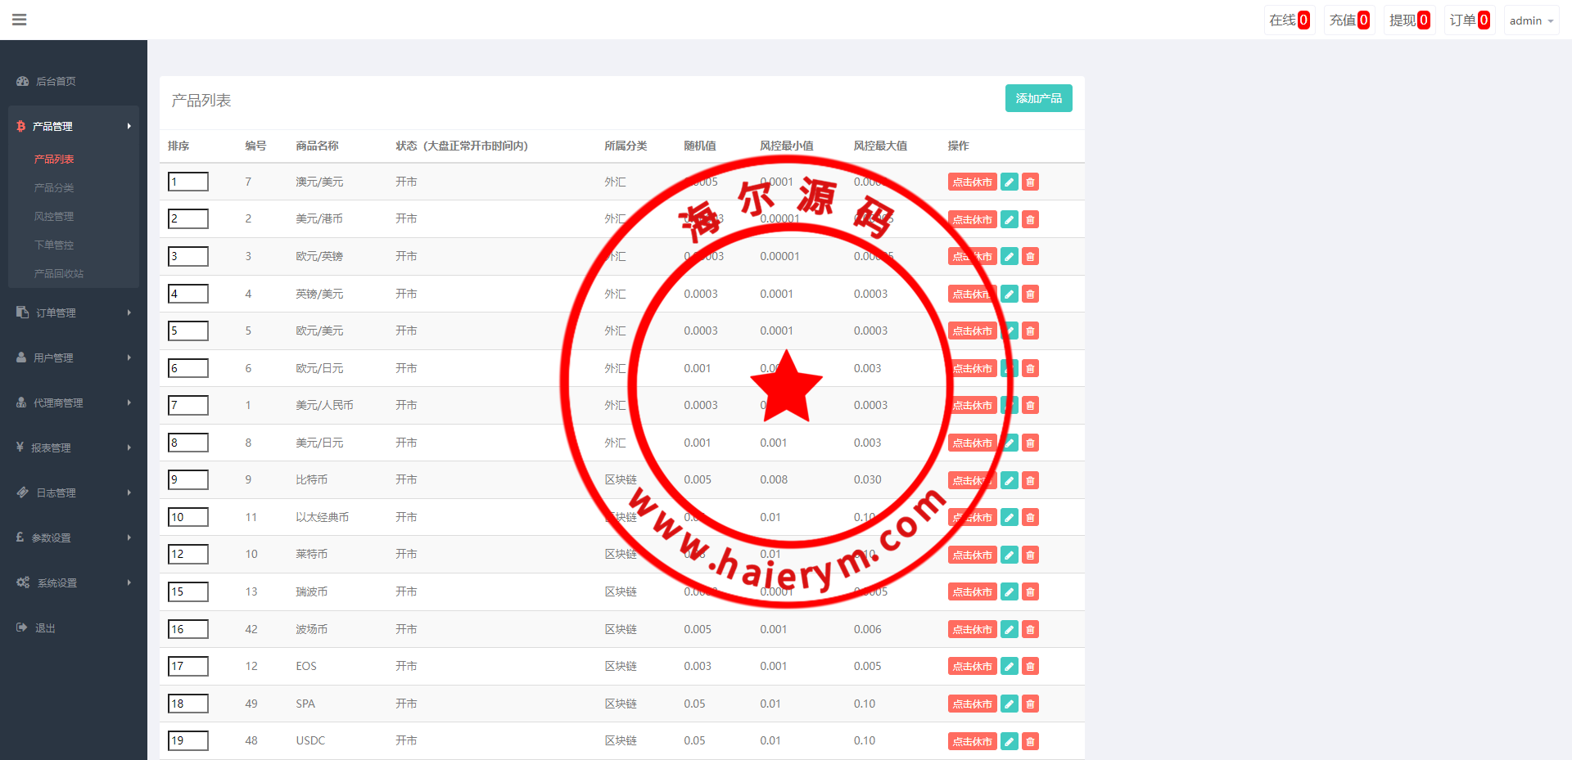
Task: Click the trash icon for 美元/日元 row
Action: pos(1031,443)
